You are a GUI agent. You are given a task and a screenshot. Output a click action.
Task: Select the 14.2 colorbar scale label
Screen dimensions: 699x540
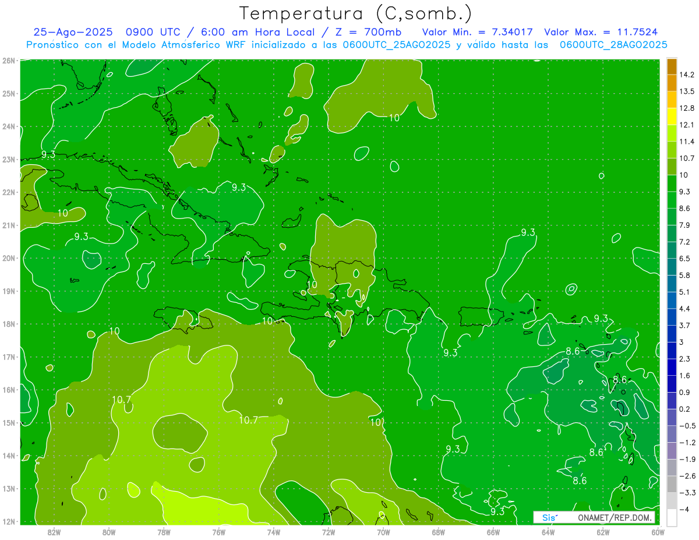coord(687,75)
